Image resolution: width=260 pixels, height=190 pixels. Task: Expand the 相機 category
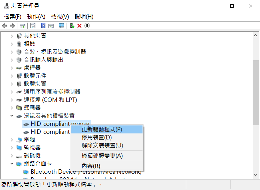pos(12,44)
